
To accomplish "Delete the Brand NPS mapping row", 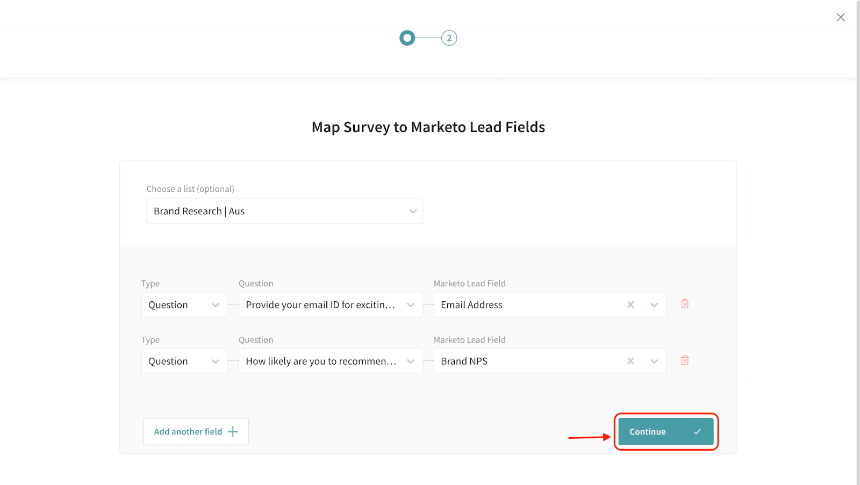I will (685, 360).
